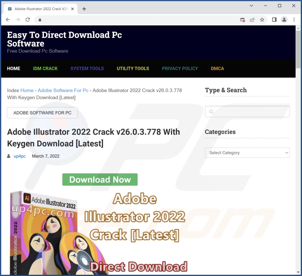302x276 pixels.
Task: Click the share page icon
Action: [x=252, y=19]
